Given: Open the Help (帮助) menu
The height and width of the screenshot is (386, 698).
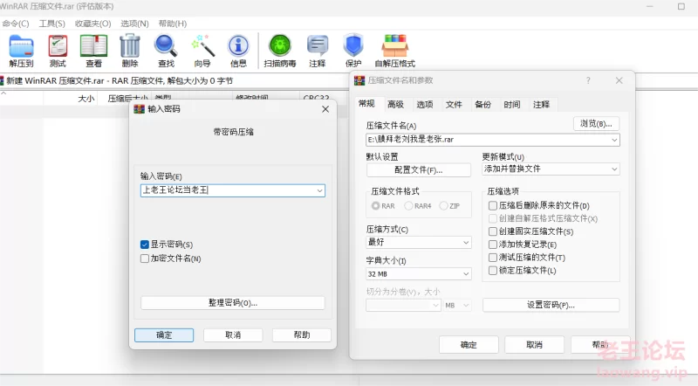Looking at the screenshot, I should coord(172,24).
